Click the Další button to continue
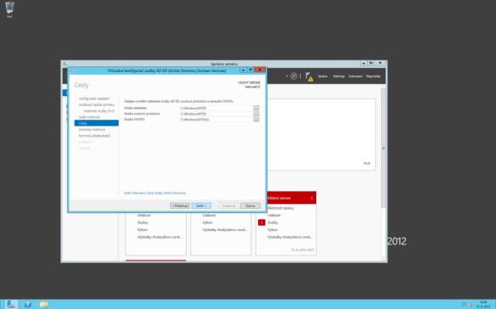 [201, 206]
